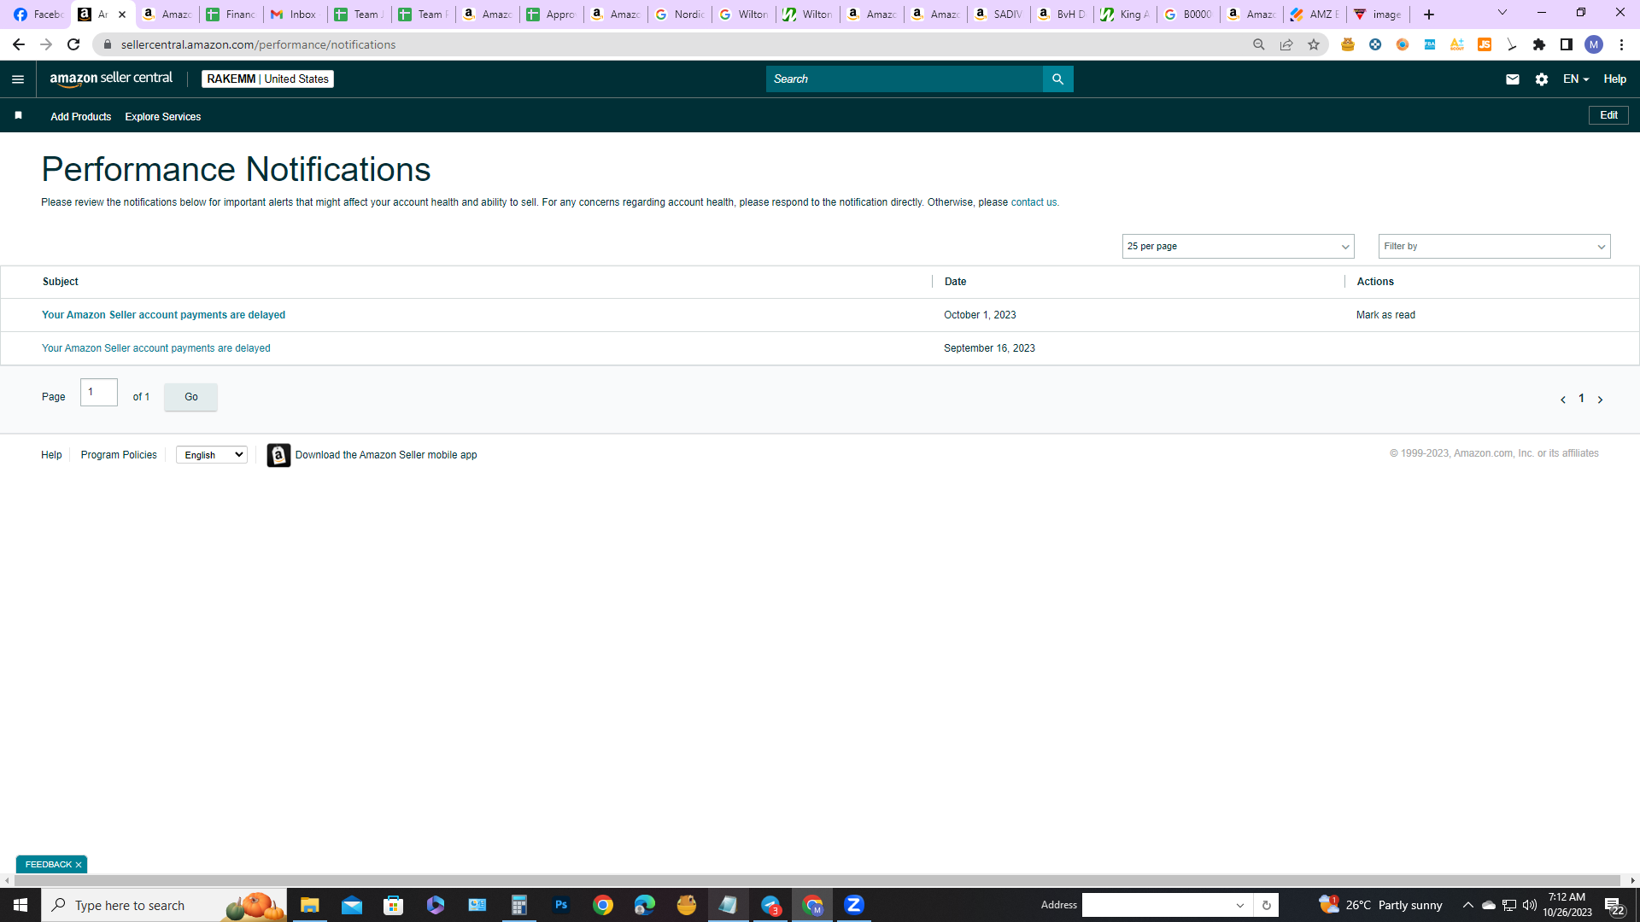Viewport: 1640px width, 922px height.
Task: Click the FEEDBACK button
Action: tap(48, 865)
